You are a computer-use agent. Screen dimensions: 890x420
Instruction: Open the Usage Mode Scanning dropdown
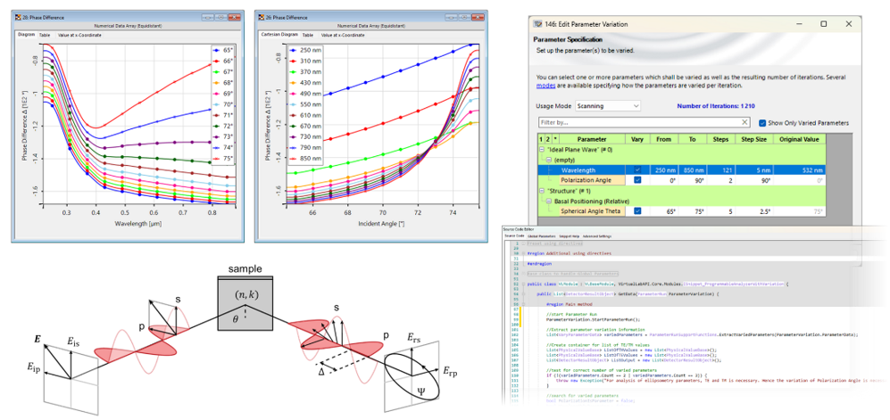coord(608,106)
